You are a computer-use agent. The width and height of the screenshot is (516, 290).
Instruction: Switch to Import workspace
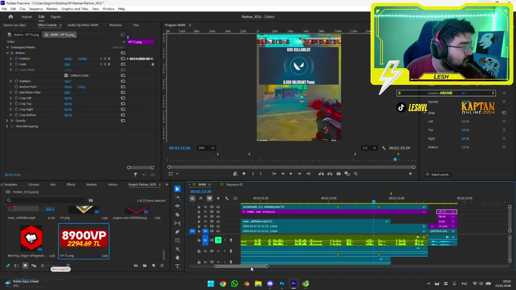27,17
